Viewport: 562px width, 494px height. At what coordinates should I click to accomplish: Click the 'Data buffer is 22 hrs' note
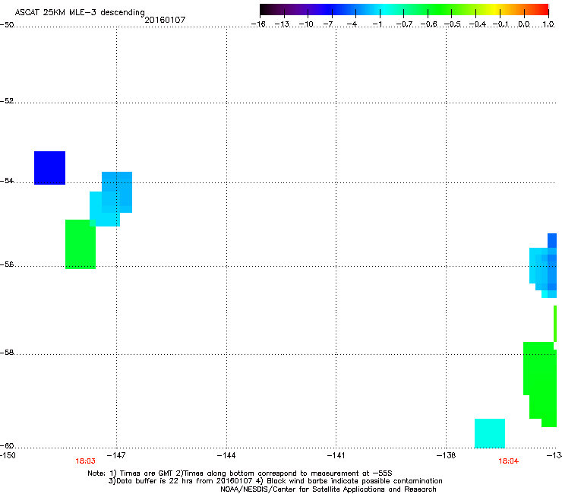click(x=275, y=481)
